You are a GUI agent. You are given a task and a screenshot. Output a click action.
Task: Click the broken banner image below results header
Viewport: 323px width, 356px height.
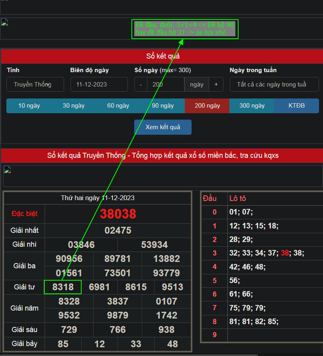(7, 170)
